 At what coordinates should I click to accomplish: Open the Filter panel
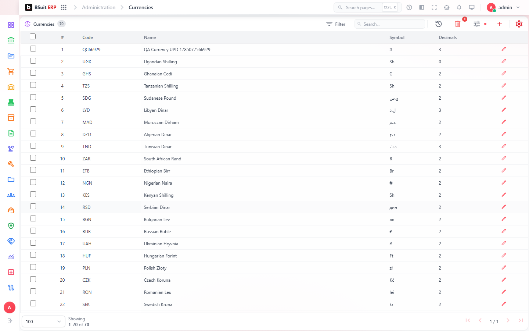coord(336,24)
